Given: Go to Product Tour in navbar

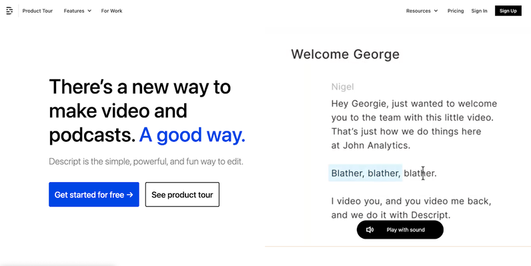Looking at the screenshot, I should 37,11.
